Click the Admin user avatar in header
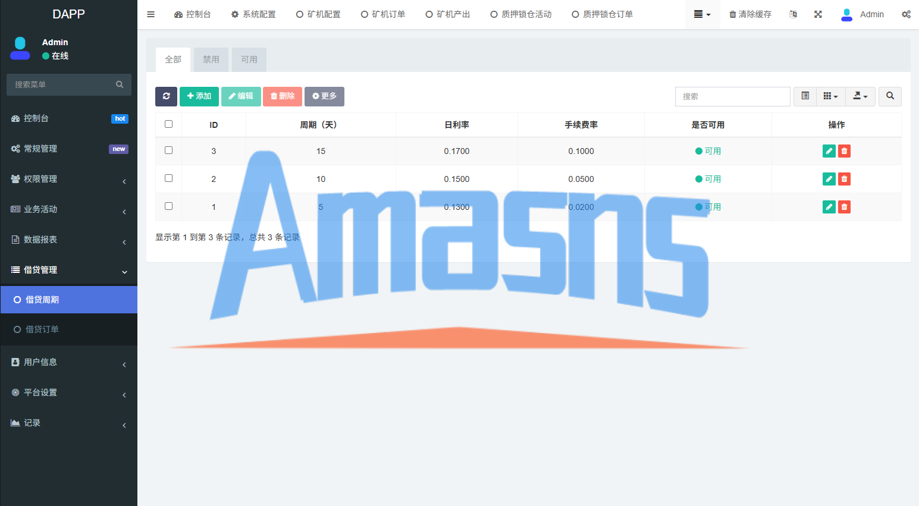The width and height of the screenshot is (919, 506). [846, 14]
